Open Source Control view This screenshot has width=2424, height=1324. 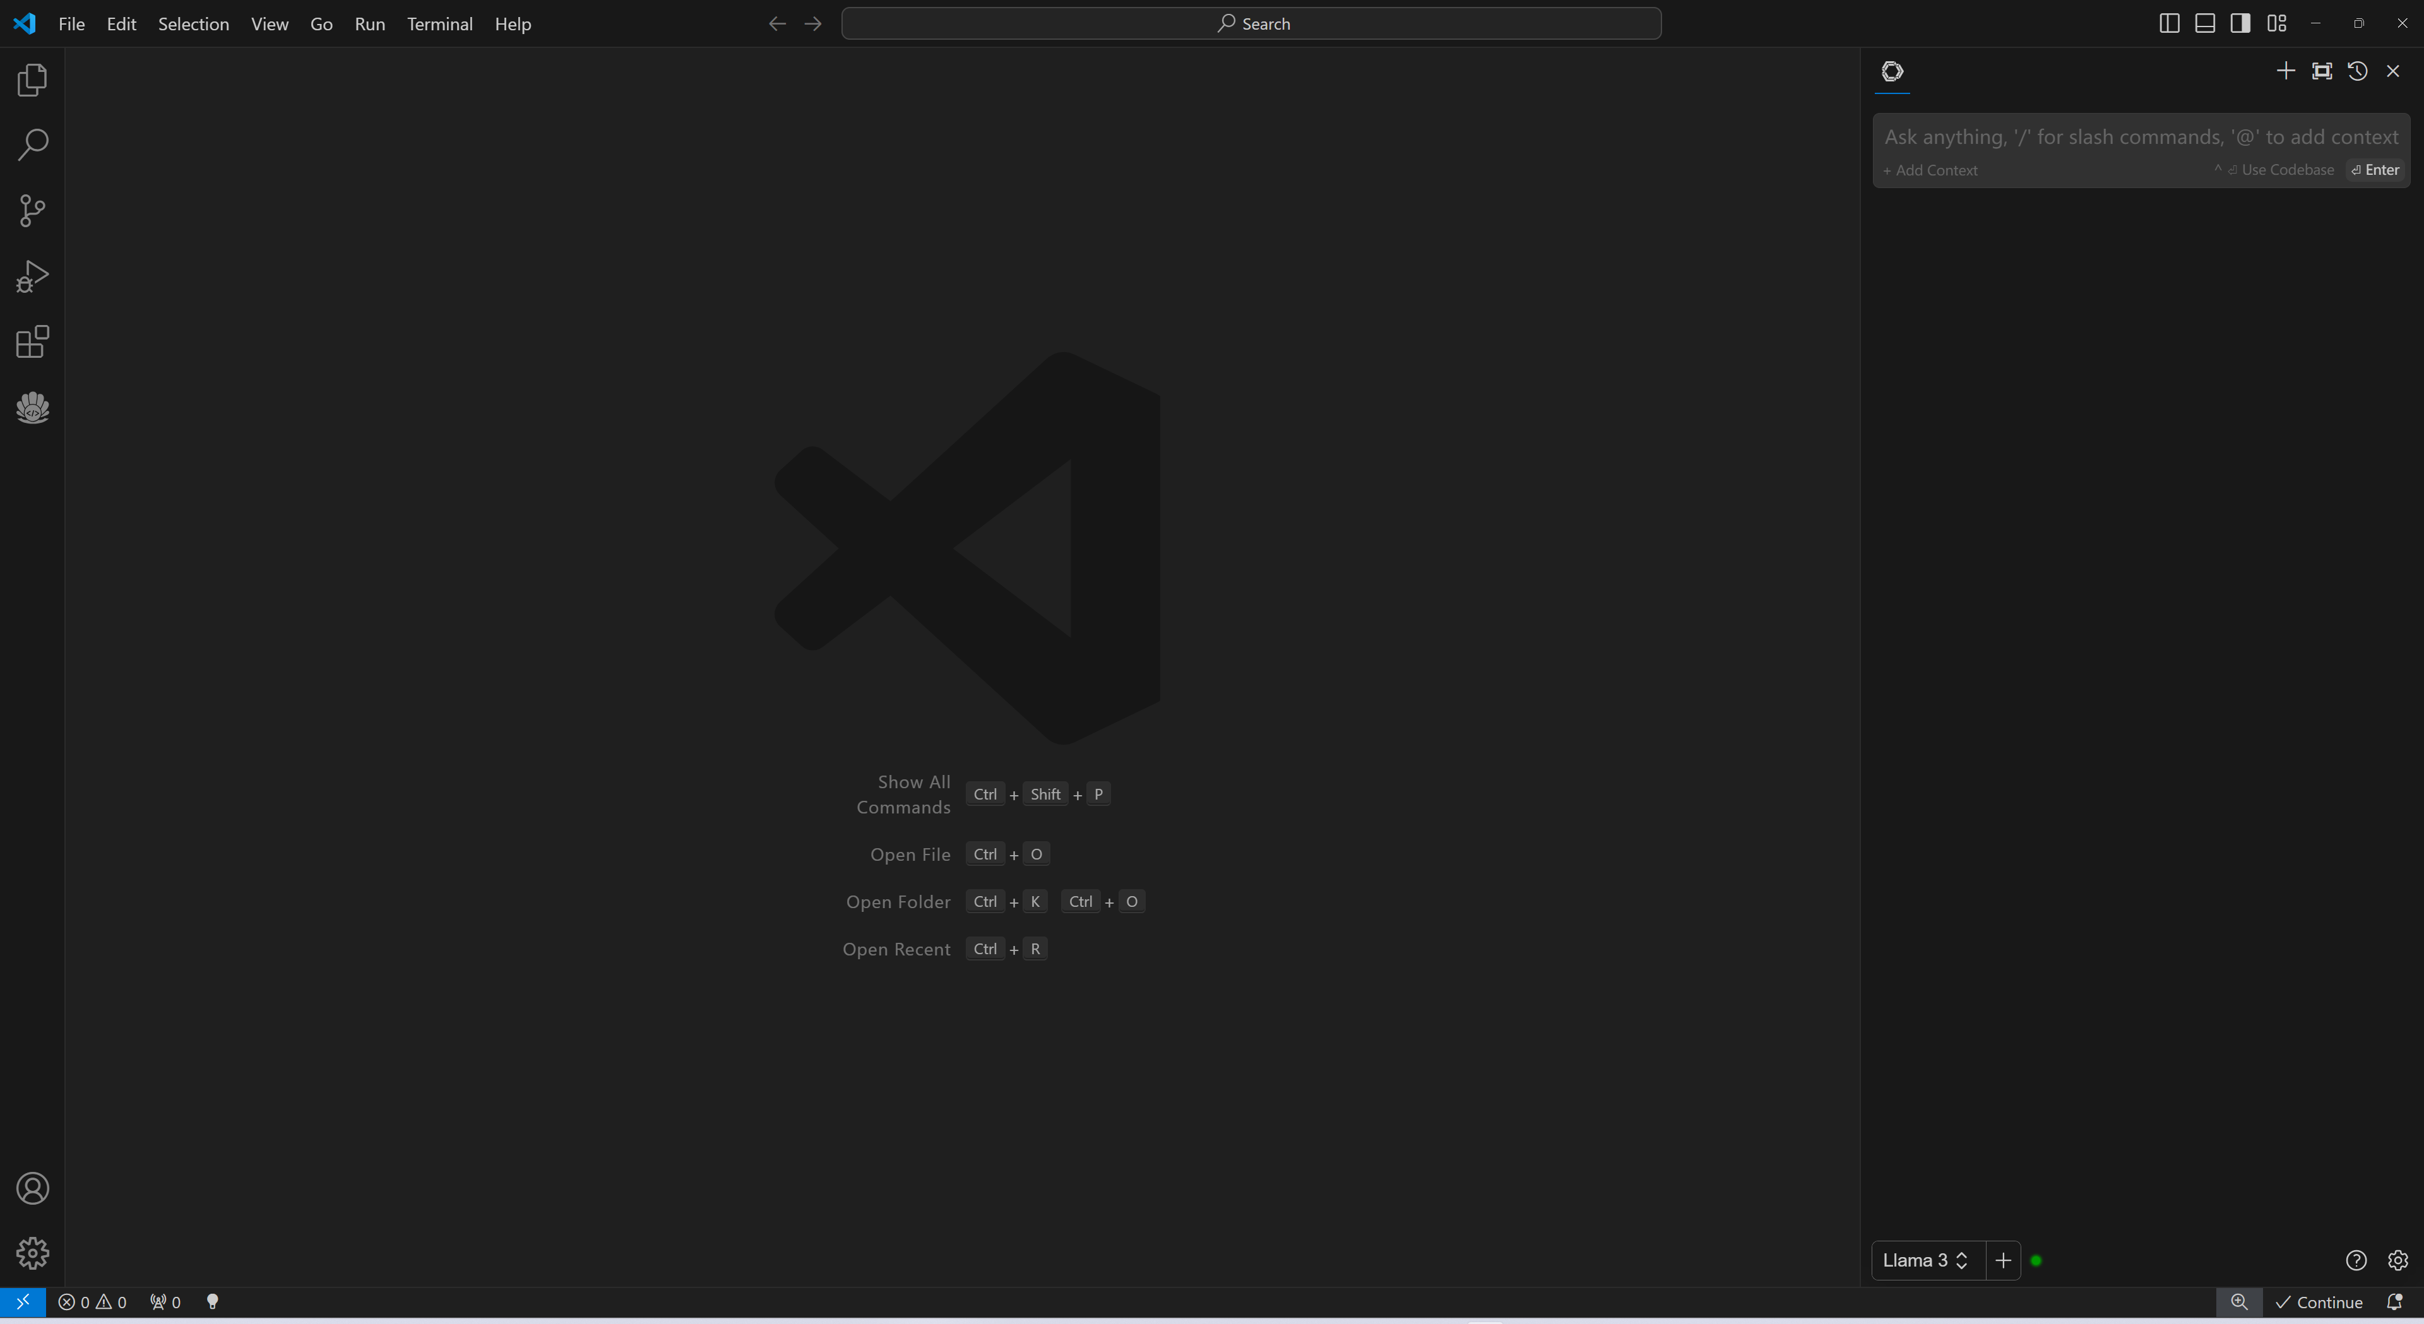pyautogui.click(x=32, y=211)
